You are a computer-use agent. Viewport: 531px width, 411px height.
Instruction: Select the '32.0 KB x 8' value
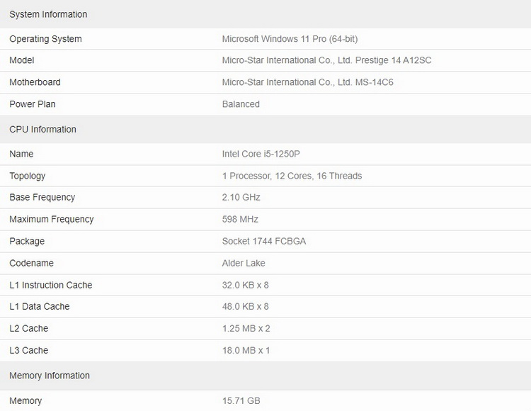pyautogui.click(x=246, y=285)
